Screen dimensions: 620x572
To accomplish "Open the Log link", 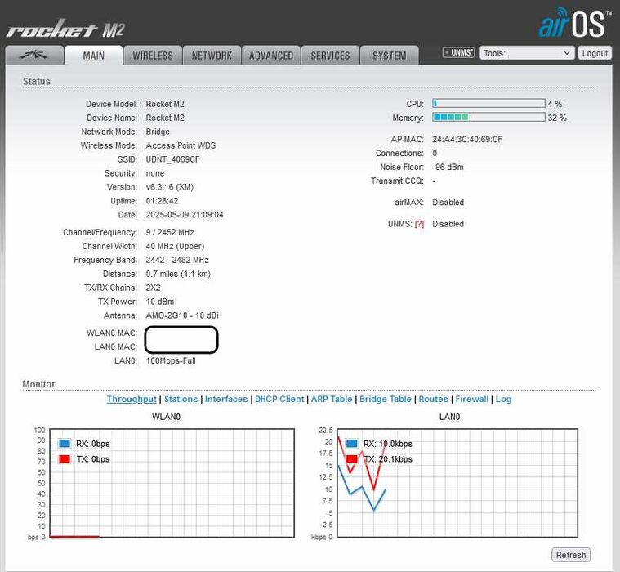I will [x=503, y=399].
